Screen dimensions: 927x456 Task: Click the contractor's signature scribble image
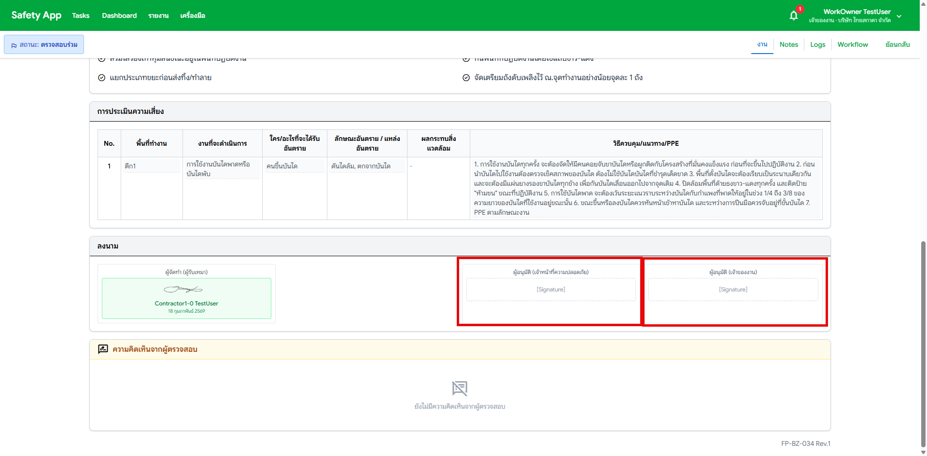(x=183, y=290)
